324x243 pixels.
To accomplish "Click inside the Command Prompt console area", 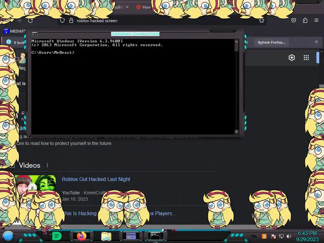I will tap(133, 87).
